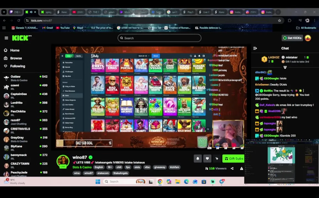
Task: Open bennymack's channel in the sidebar
Action: click(x=25, y=157)
